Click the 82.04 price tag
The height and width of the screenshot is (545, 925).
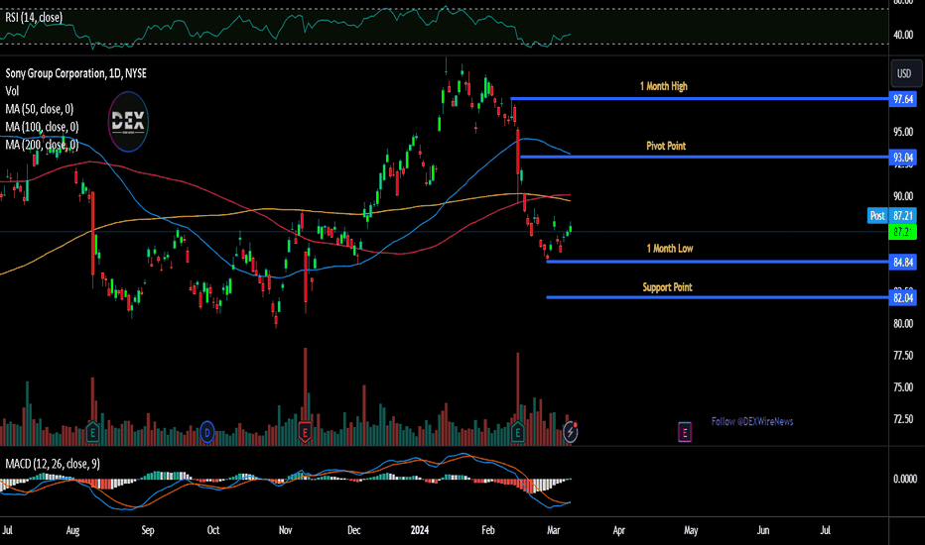coord(902,298)
